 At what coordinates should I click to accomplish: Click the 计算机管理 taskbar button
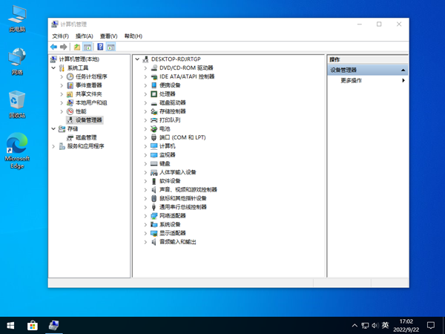coord(54,326)
